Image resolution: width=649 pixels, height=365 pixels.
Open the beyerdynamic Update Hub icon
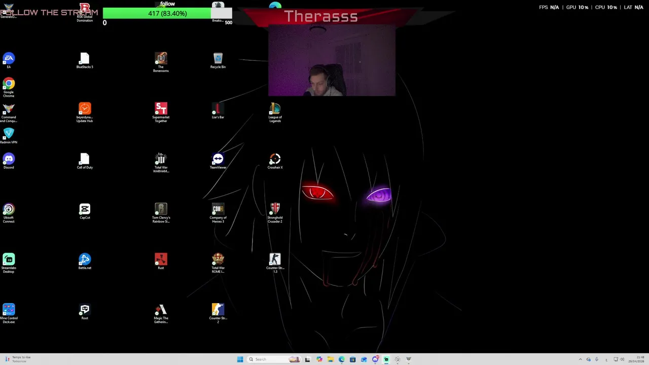point(85,113)
